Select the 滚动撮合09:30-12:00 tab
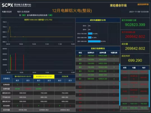This screenshot has height=113, width=151. click(x=44, y=76)
